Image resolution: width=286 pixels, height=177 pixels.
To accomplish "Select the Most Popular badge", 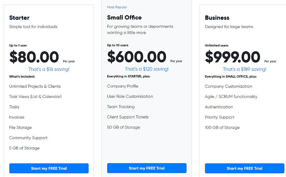I will click(x=117, y=7).
